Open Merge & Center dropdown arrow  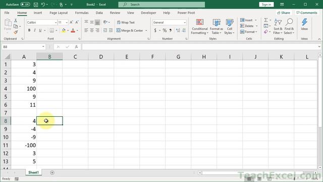click(x=146, y=30)
